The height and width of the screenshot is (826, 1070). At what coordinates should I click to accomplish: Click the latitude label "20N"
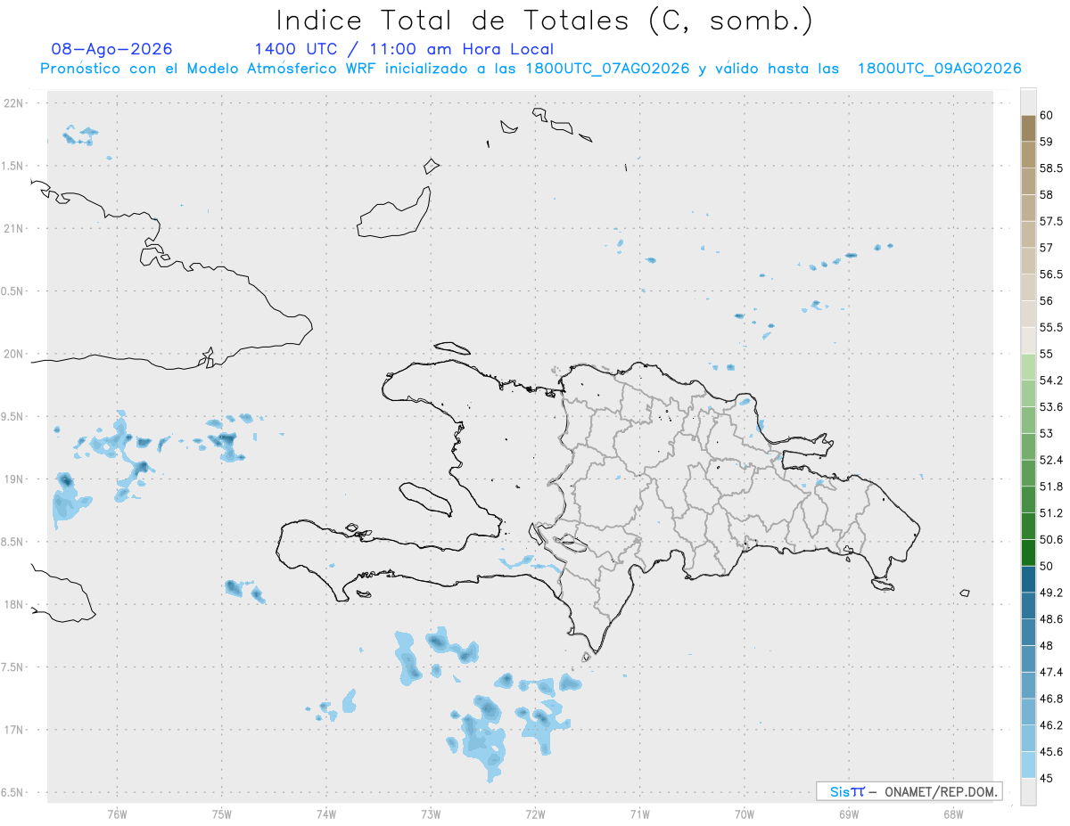(x=15, y=354)
